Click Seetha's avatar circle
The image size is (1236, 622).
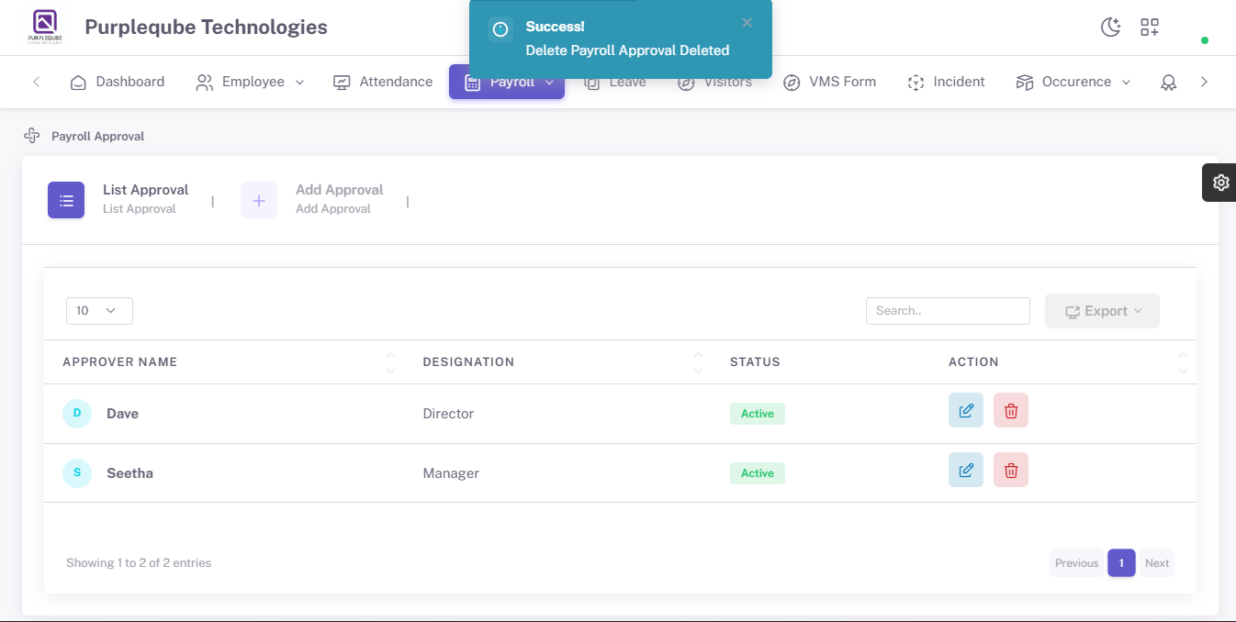[77, 473]
